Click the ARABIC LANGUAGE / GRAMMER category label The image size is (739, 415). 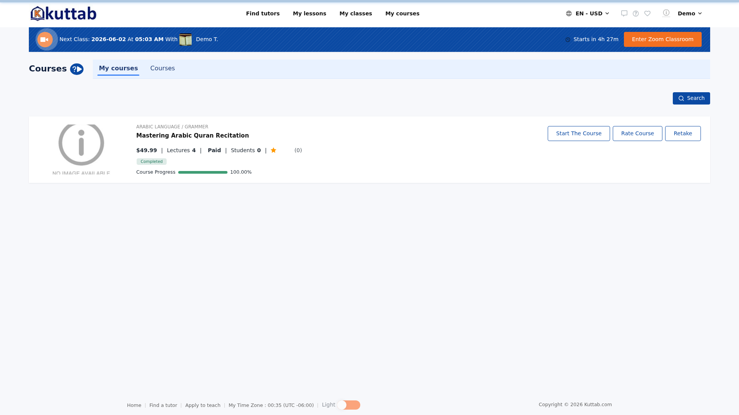[172, 127]
